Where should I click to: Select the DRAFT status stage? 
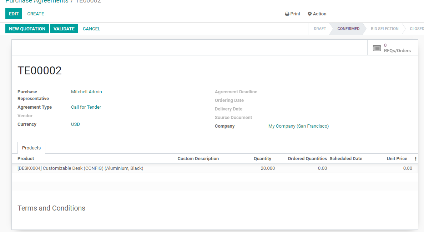pyautogui.click(x=320, y=29)
